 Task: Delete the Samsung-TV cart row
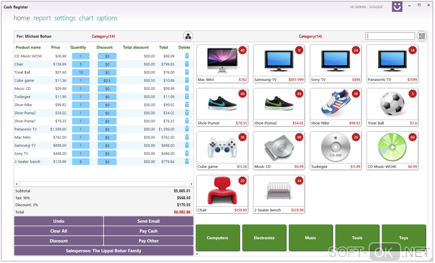(x=187, y=146)
